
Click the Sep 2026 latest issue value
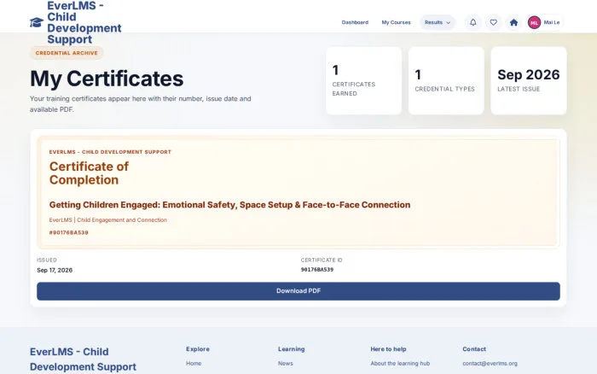(529, 75)
